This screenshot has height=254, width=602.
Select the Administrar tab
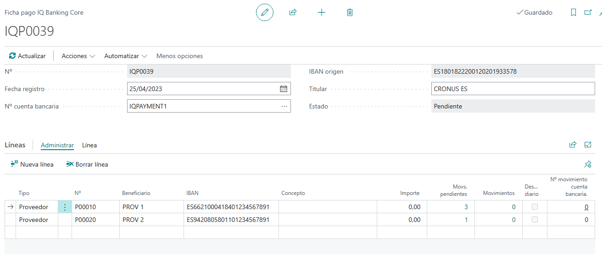[57, 145]
